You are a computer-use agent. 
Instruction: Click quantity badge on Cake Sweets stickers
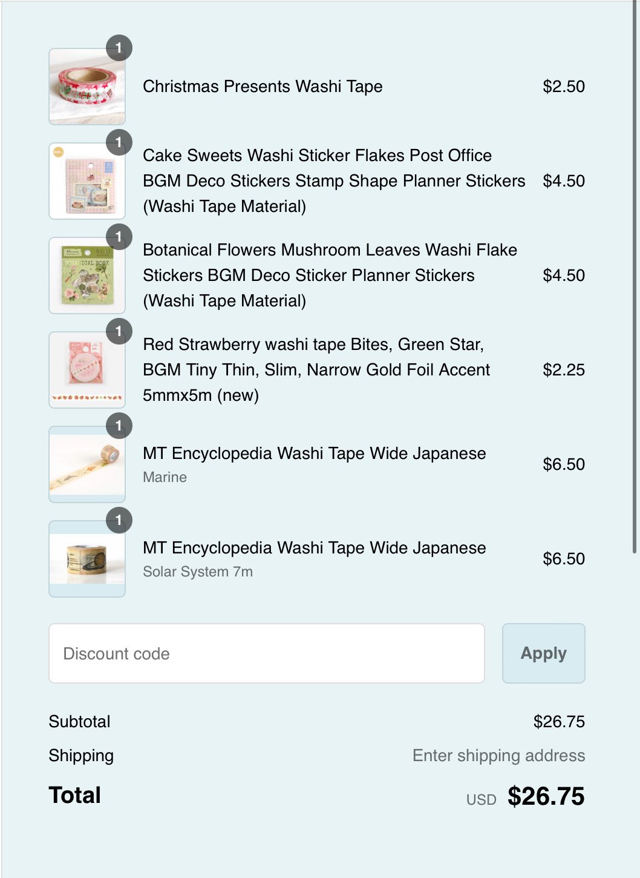click(119, 142)
